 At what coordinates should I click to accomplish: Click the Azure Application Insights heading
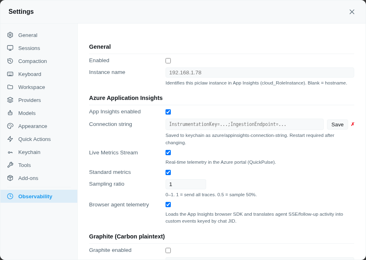tap(126, 98)
